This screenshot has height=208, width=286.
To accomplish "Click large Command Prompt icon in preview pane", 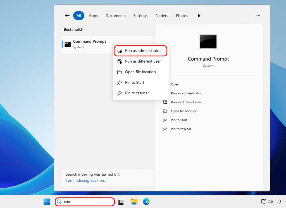I will (208, 42).
